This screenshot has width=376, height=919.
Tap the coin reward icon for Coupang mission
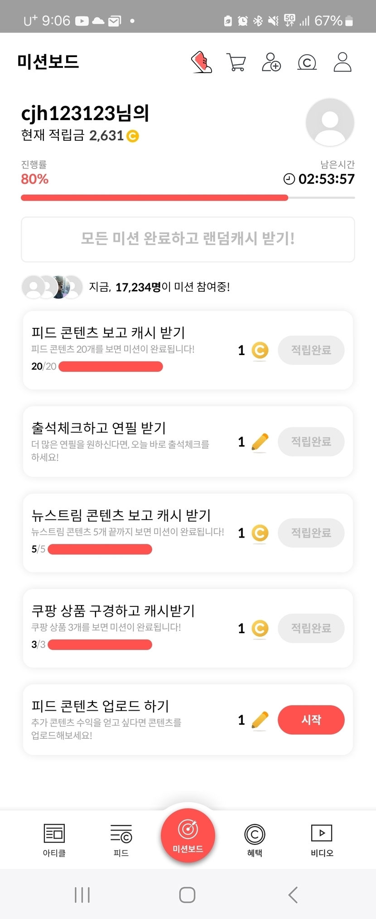coord(260,628)
